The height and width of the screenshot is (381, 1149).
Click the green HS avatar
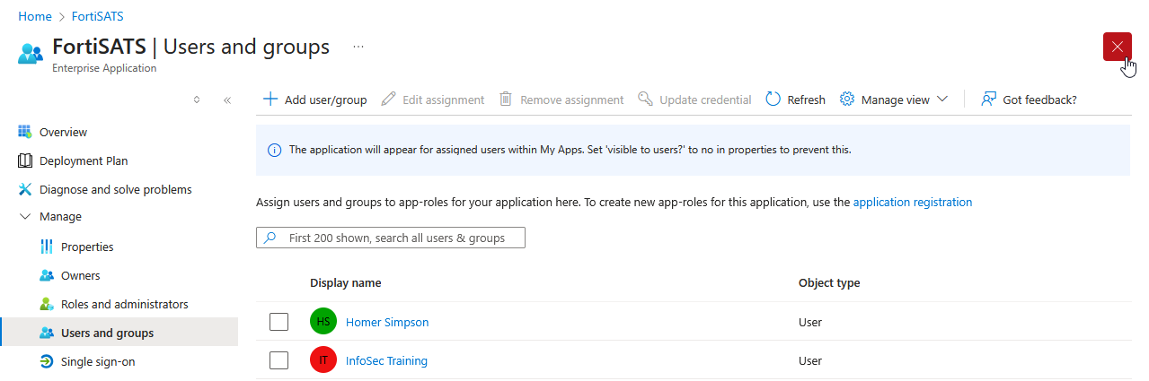[x=323, y=321]
